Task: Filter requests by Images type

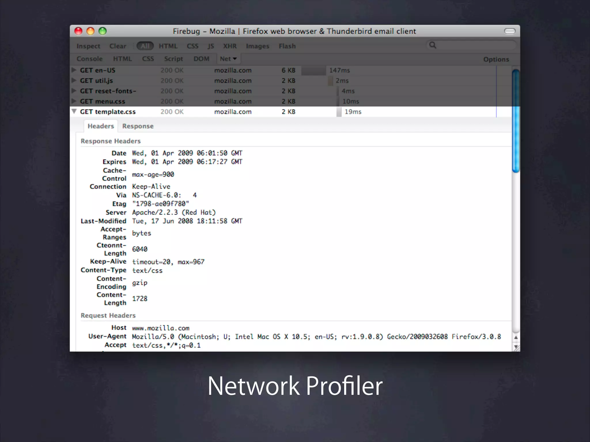Action: tap(258, 46)
